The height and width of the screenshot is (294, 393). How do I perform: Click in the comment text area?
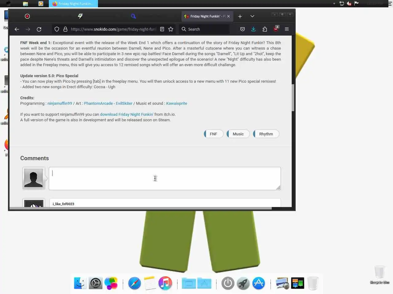(x=165, y=179)
